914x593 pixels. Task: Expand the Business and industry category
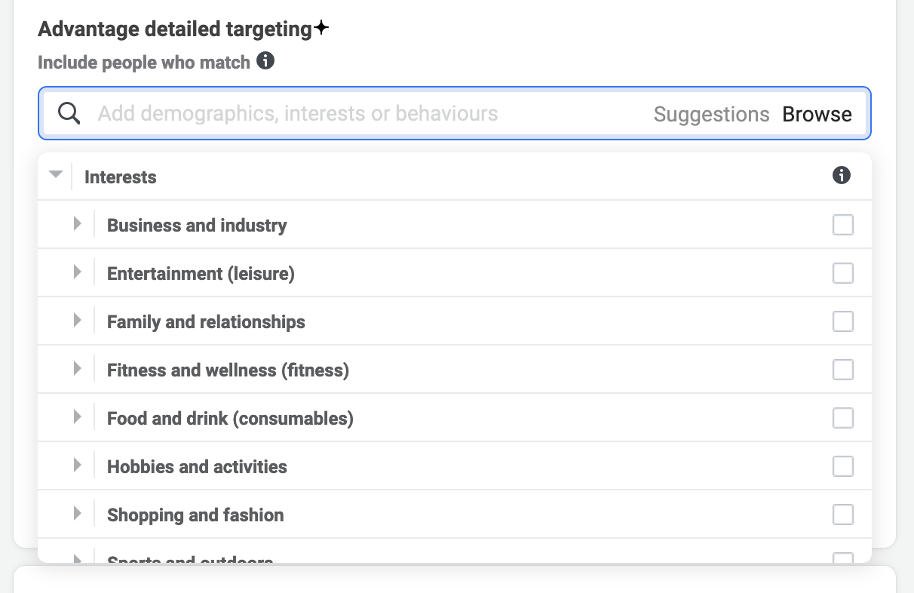pyautogui.click(x=77, y=223)
